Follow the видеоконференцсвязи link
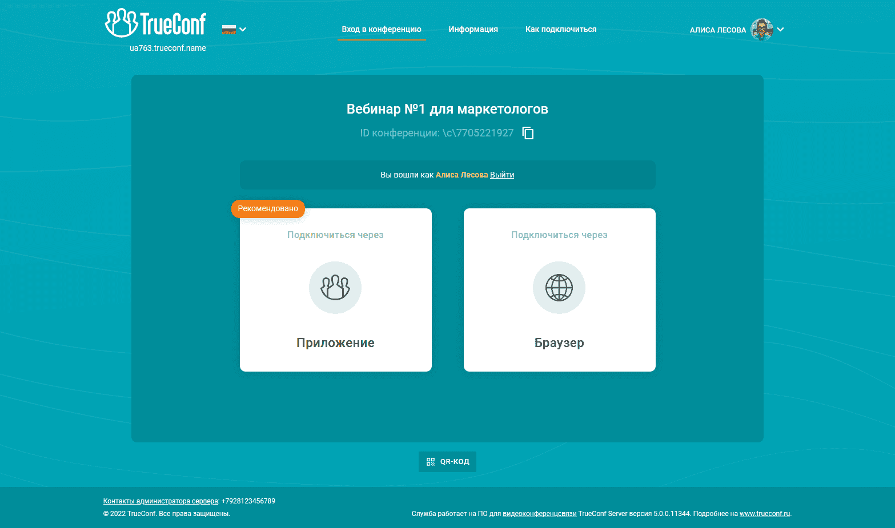 (539, 514)
